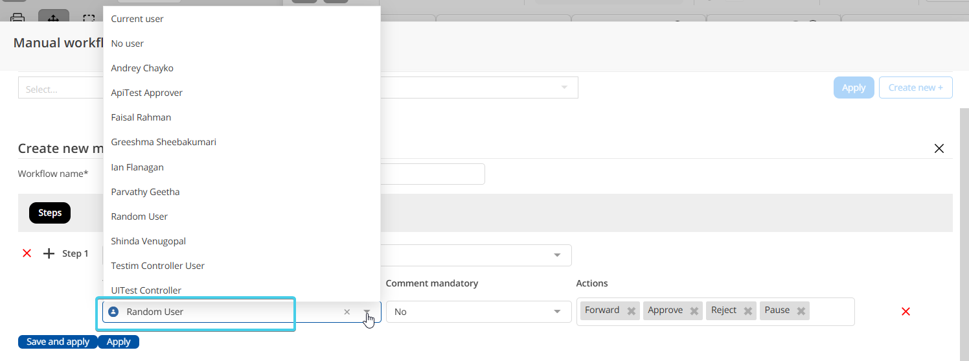Viewport: 969px width, 361px height.
Task: Pick Andrey Chayko from user list
Action: [242, 68]
